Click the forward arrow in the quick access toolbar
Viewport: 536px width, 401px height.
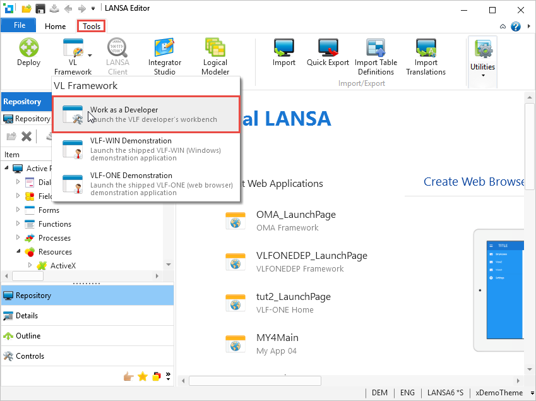81,9
